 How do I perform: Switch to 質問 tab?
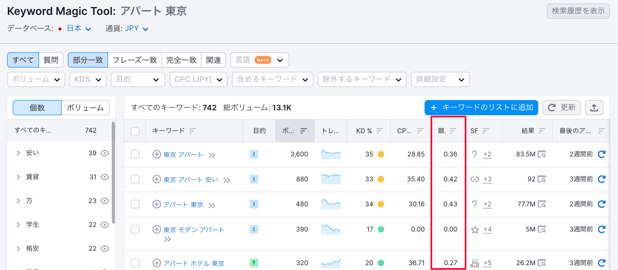point(51,60)
